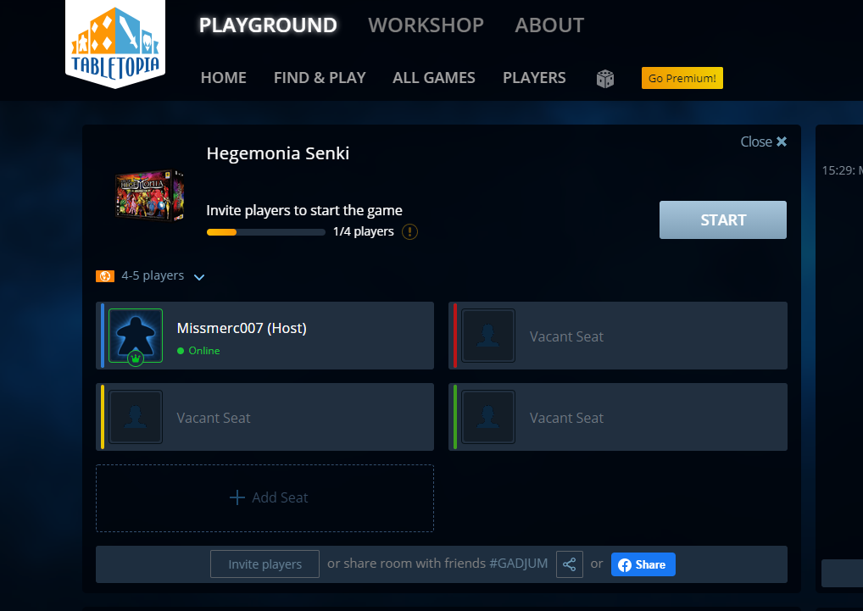Go to Home menu item
The width and height of the screenshot is (863, 611).
coord(224,78)
